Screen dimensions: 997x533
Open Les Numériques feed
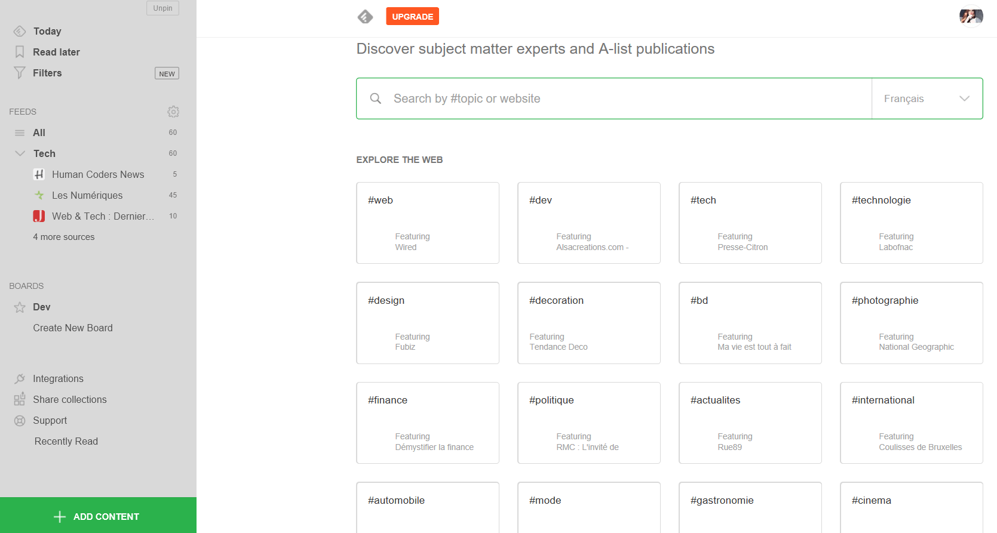click(87, 195)
